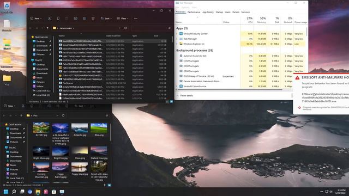The image size is (349, 196).
Task: Switch to Users tab in Task Manager
Action: 227,12
